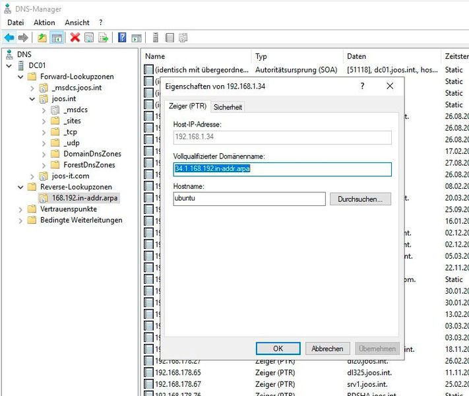Viewport: 469px width, 396px height.
Task: Click the Host-IP-Adresse field
Action: pyautogui.click(x=282, y=137)
